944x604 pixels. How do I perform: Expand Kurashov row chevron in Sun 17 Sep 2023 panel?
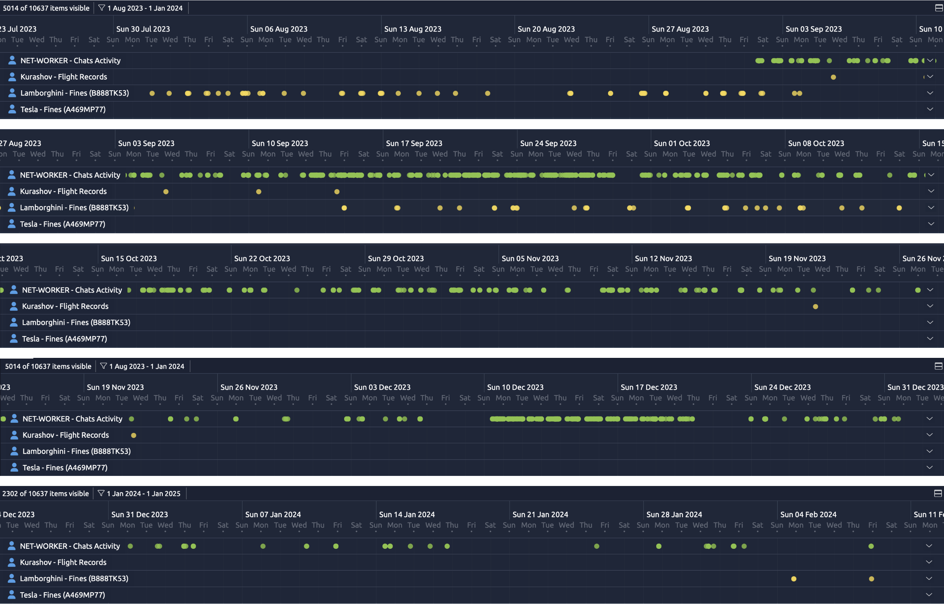(x=931, y=191)
